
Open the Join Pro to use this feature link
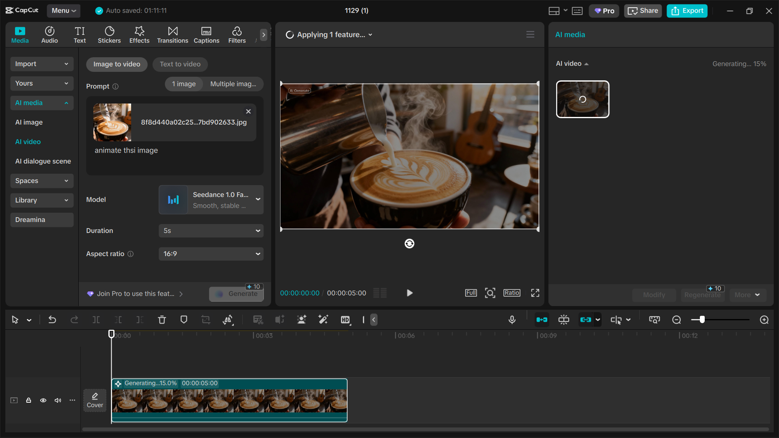(135, 293)
